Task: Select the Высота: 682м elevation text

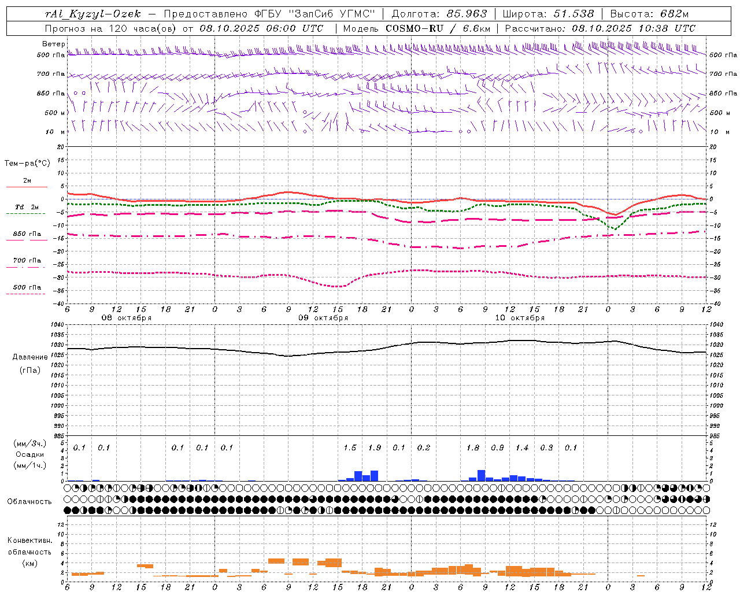Action: click(x=650, y=14)
